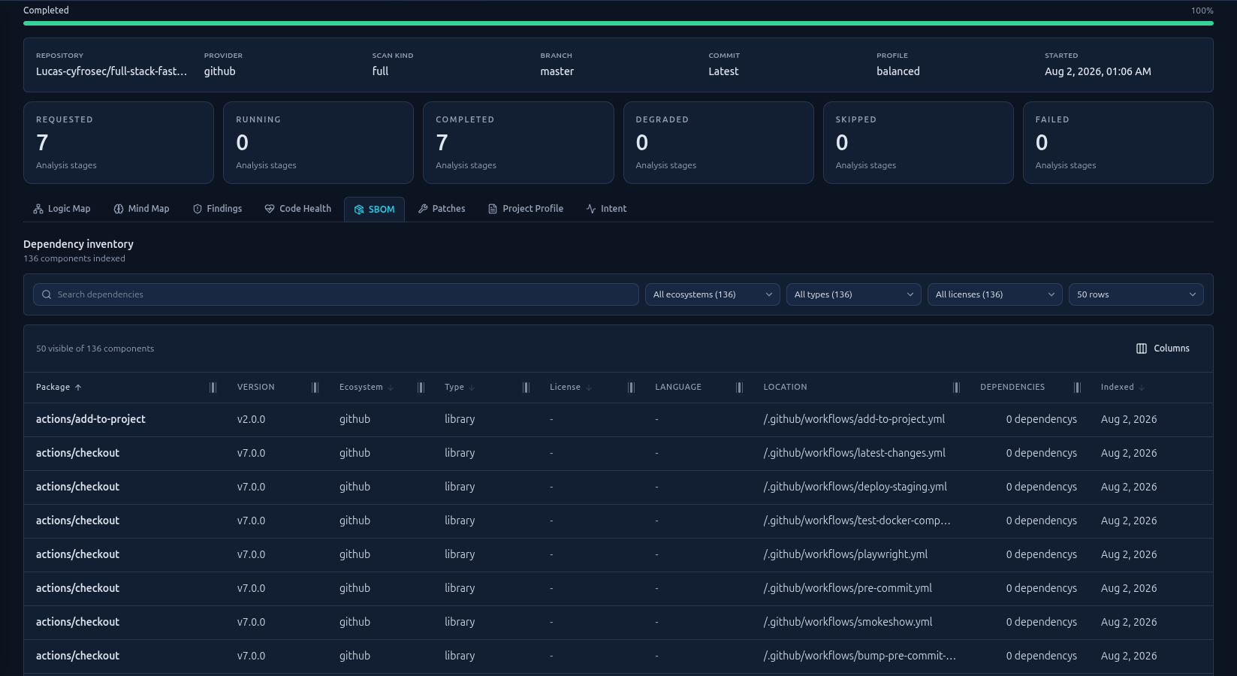
Task: Click the SBOM package icon
Action: 359,210
